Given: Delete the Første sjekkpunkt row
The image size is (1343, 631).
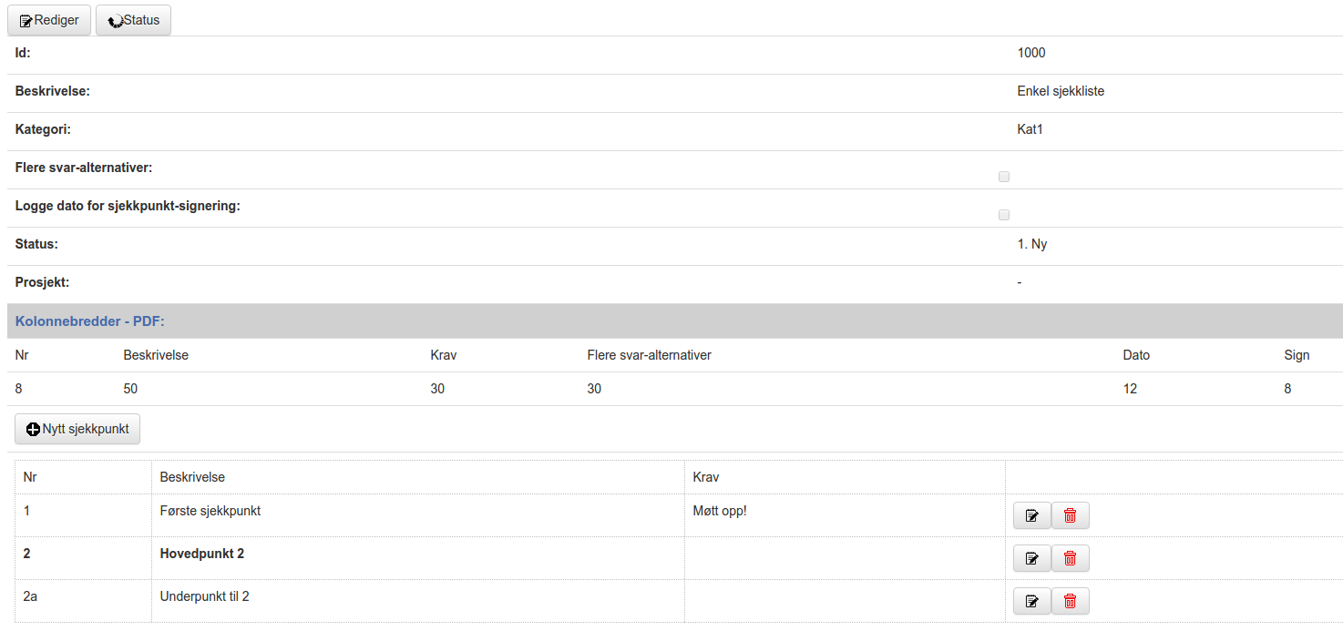Looking at the screenshot, I should click(x=1071, y=515).
